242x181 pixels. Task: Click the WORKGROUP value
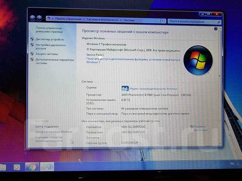click(x=130, y=143)
